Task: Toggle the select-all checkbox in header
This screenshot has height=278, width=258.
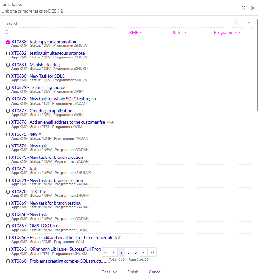Action: pyautogui.click(x=7, y=32)
